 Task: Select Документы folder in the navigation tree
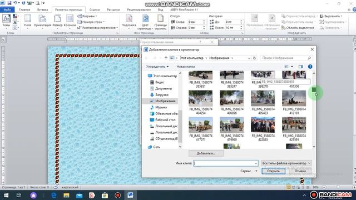click(x=161, y=88)
